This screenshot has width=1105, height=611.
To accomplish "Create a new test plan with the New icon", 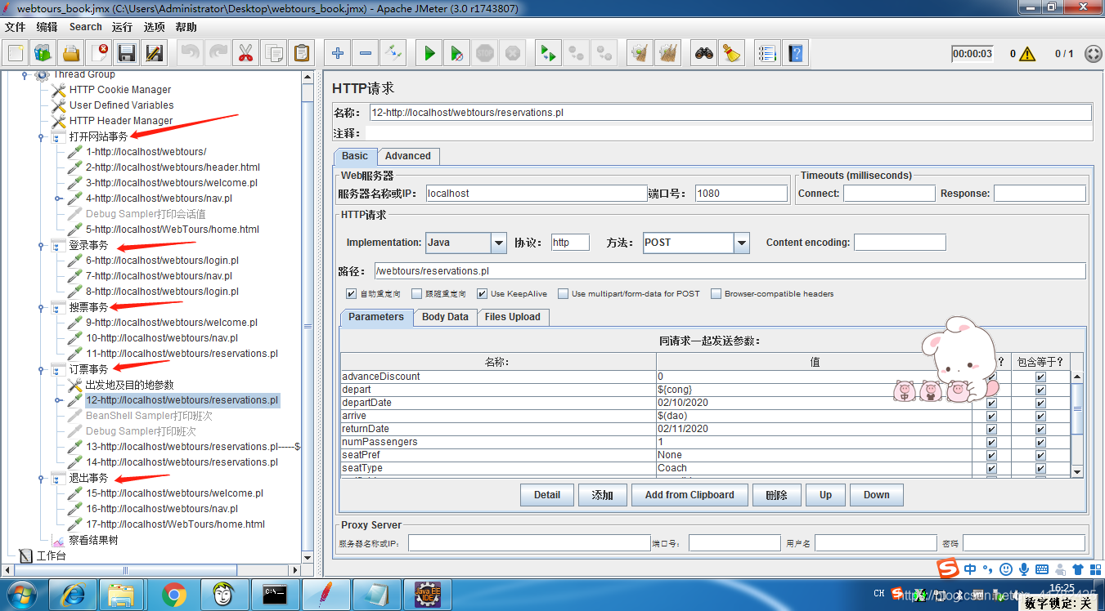I will pyautogui.click(x=16, y=54).
